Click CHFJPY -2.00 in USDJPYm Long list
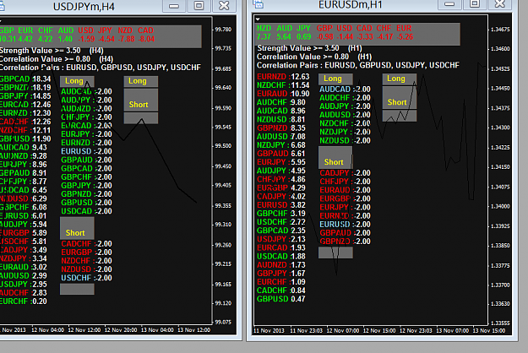The width and height of the screenshot is (528, 353). (x=86, y=117)
